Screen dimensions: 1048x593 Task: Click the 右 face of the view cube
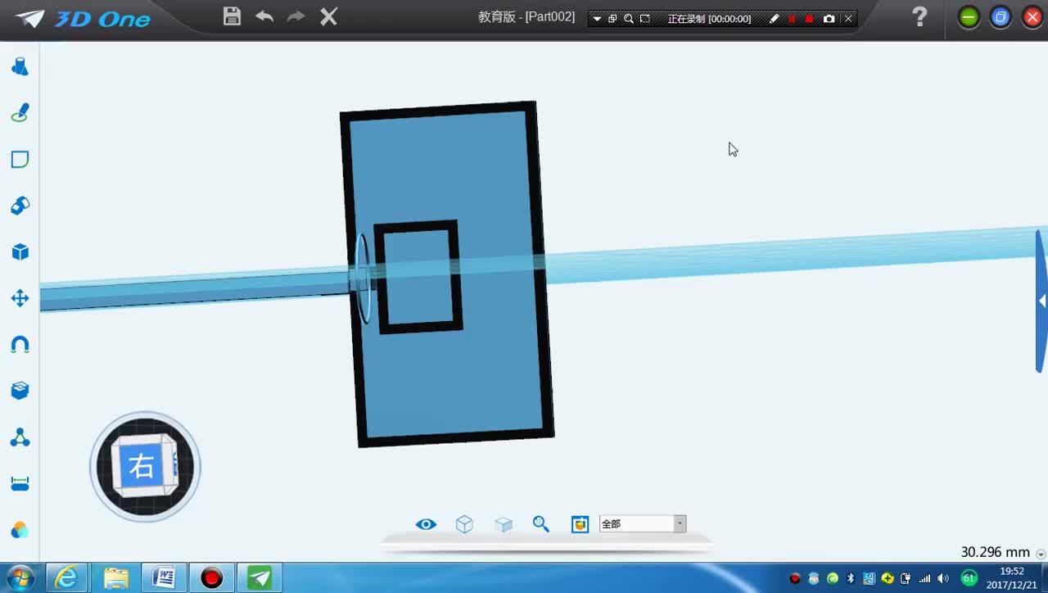point(141,467)
